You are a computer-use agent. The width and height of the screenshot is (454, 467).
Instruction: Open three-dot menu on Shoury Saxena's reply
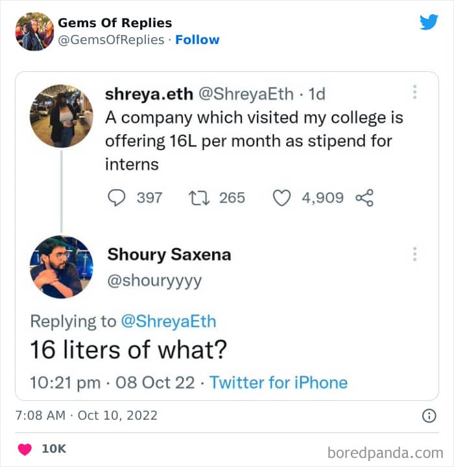coord(414,254)
